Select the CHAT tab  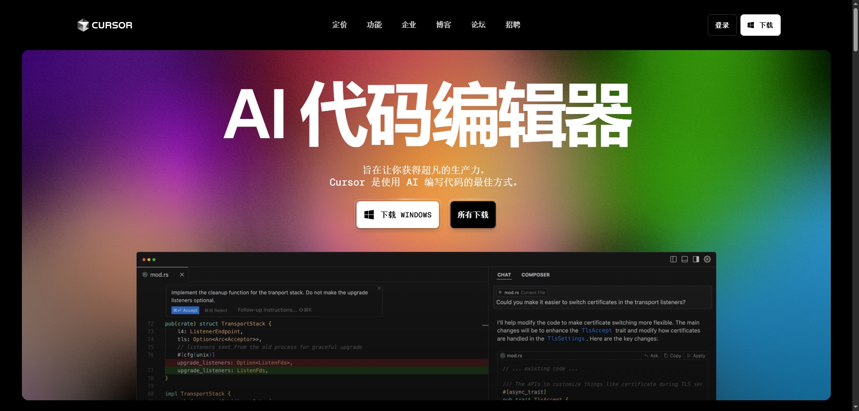(x=504, y=275)
